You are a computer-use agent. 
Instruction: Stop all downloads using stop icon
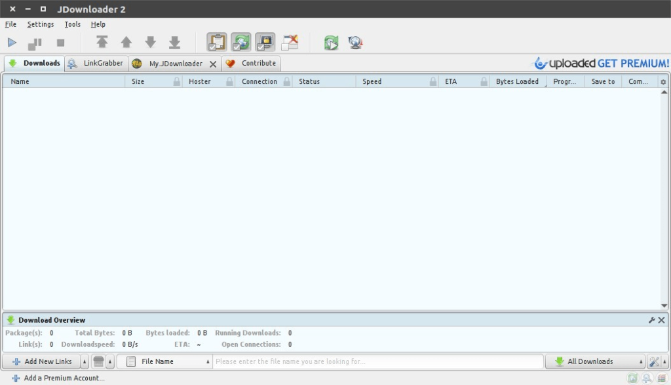coord(60,43)
